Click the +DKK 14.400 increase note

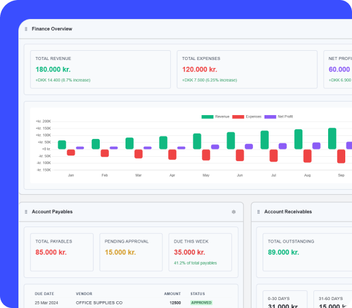click(x=63, y=80)
